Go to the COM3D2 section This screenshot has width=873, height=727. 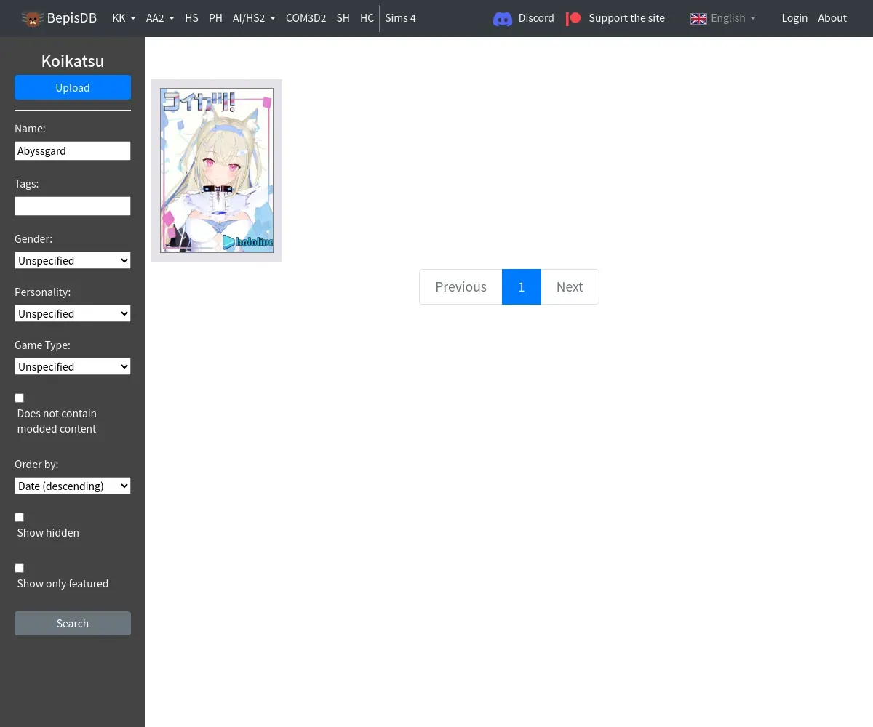[306, 18]
